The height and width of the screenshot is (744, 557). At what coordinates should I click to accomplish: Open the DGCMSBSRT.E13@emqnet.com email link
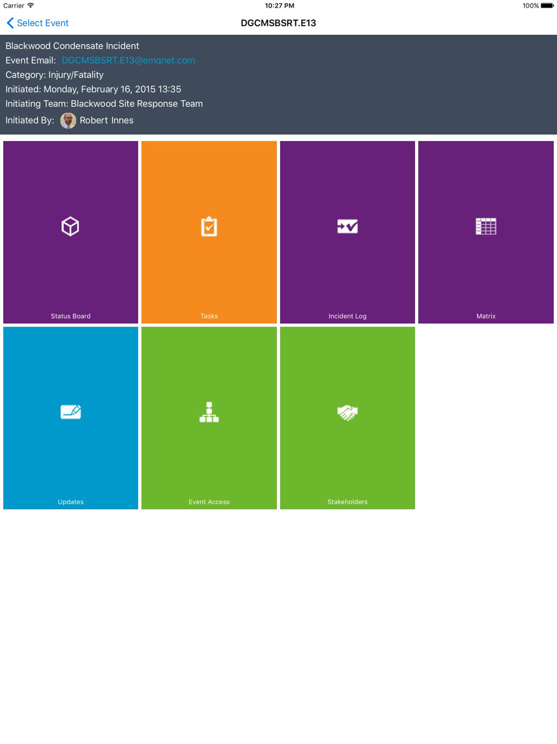click(x=128, y=60)
